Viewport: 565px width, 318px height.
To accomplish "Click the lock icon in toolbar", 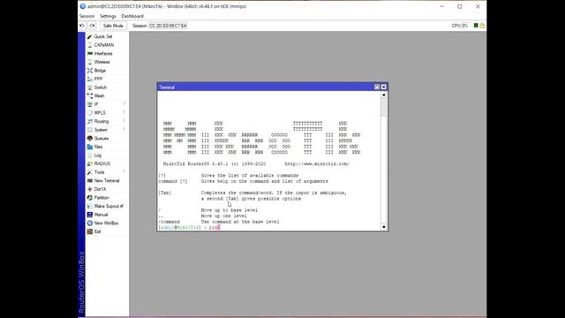I will click(x=482, y=26).
